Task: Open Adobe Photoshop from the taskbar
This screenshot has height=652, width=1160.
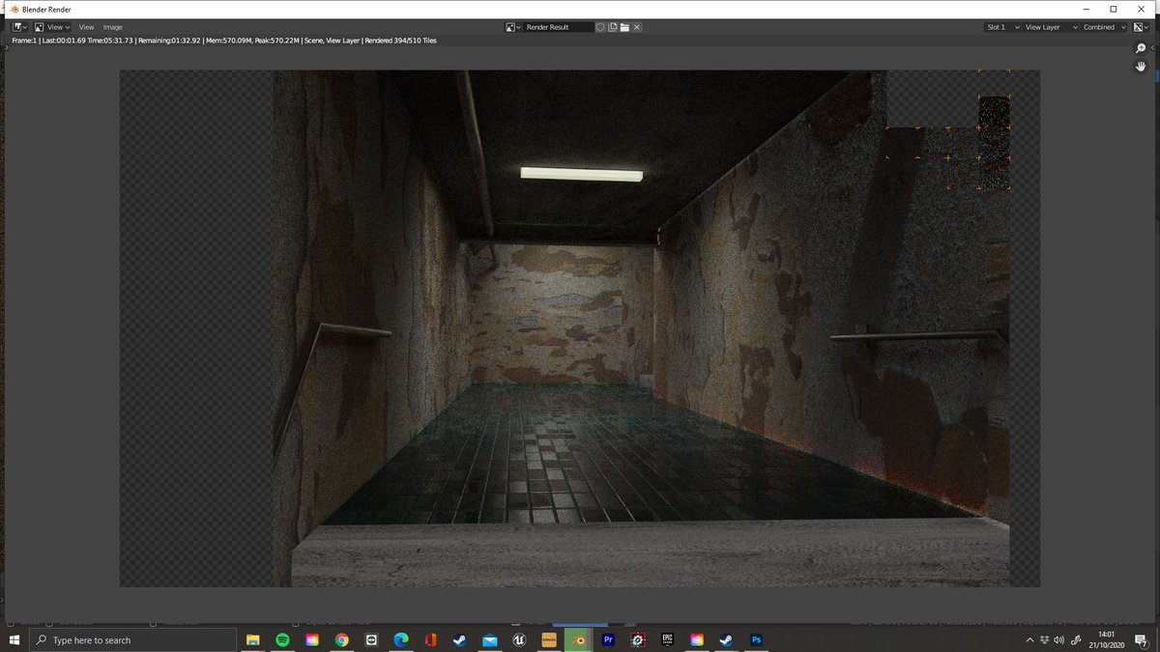Action: pos(756,639)
